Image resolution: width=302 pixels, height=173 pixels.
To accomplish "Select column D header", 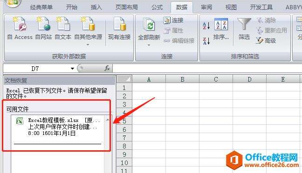I will 249,79.
